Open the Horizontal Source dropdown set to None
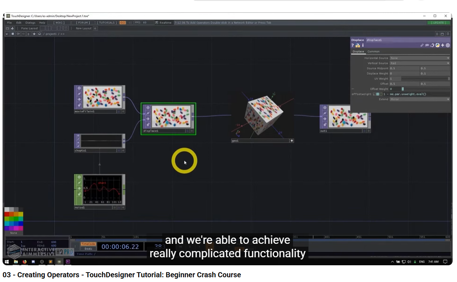The width and height of the screenshot is (457, 282). [x=419, y=58]
